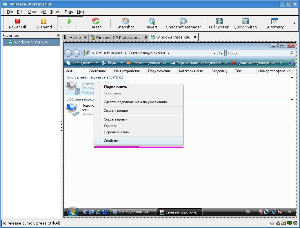Click 'Сетевые подключения' breadcrumb

point(147,53)
